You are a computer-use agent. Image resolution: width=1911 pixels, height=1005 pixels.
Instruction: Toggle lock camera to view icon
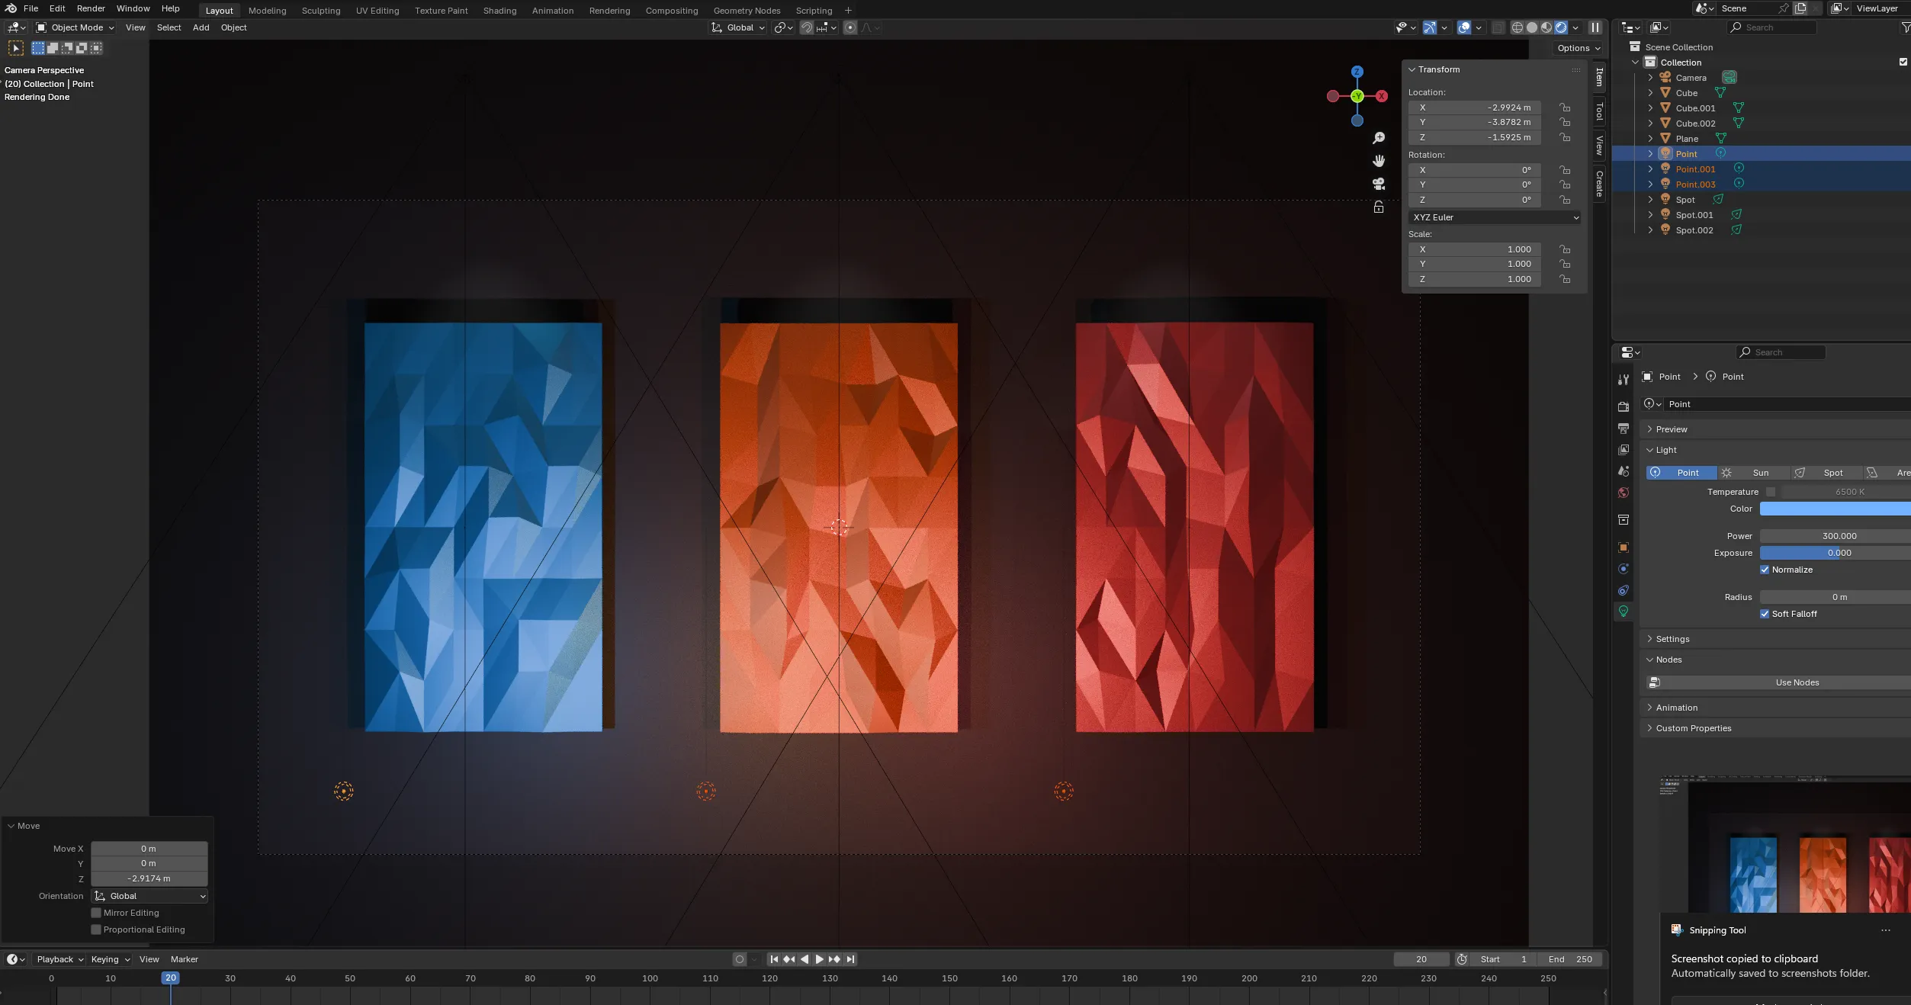click(x=1379, y=207)
